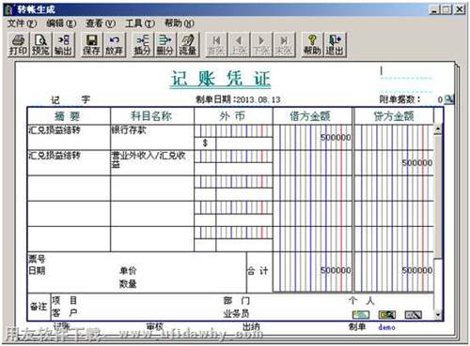The image size is (470, 346).
Task: Click the voucher table scrollbar up arrow
Action: [x=438, y=129]
